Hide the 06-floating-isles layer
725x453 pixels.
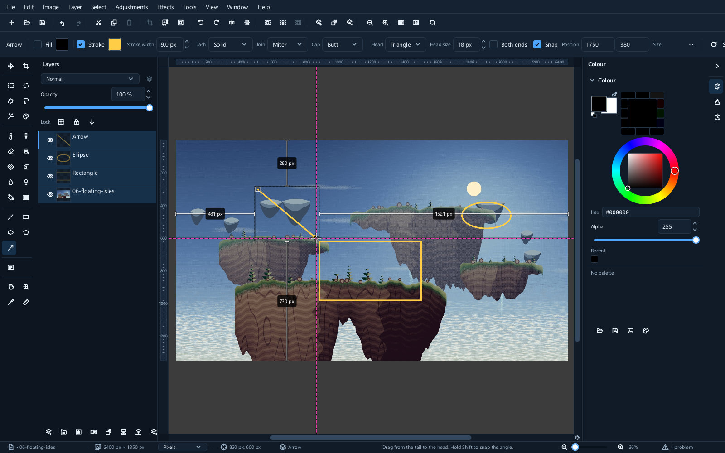coord(50,194)
